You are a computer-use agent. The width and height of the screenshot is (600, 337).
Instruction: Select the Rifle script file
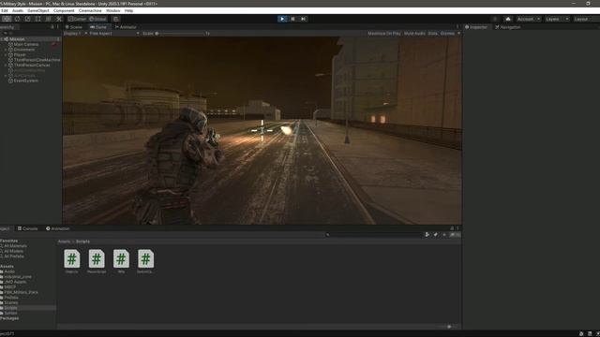[x=121, y=261]
